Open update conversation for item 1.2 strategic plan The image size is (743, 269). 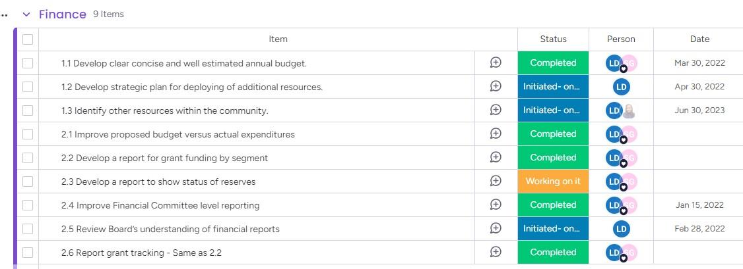tap(496, 87)
